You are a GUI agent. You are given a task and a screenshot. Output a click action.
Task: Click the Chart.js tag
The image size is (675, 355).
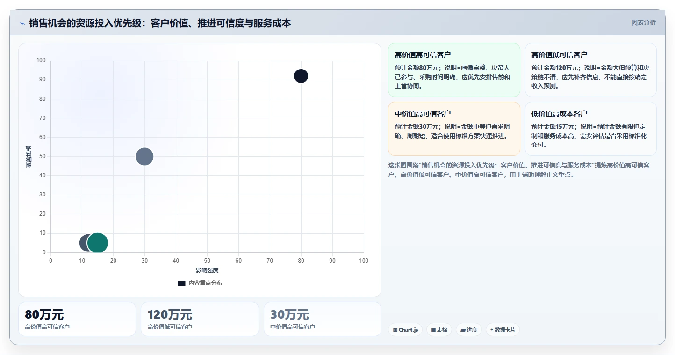tap(405, 330)
